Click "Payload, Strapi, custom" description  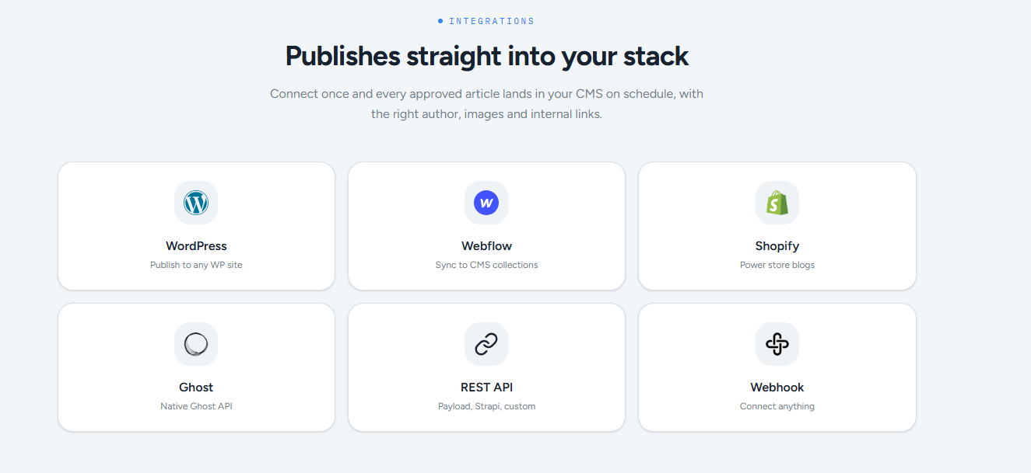pos(486,406)
